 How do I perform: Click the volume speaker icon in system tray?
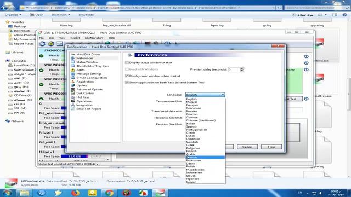(321, 193)
